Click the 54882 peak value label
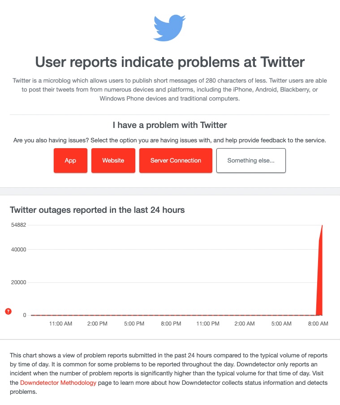340x405 pixels. pos(19,225)
